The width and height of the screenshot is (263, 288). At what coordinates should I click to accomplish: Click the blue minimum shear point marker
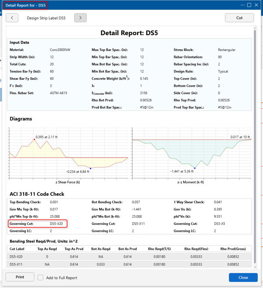click(90, 168)
